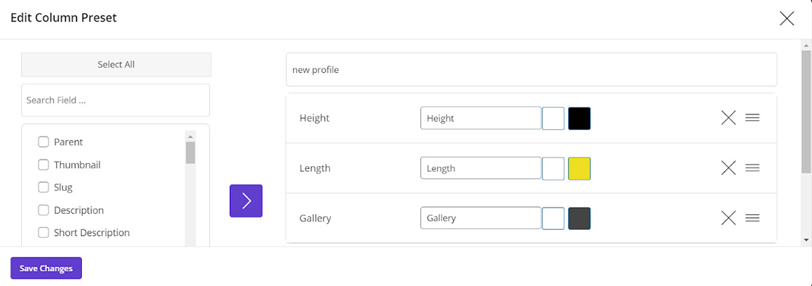
Task: Remove the Gallery column row
Action: point(728,218)
